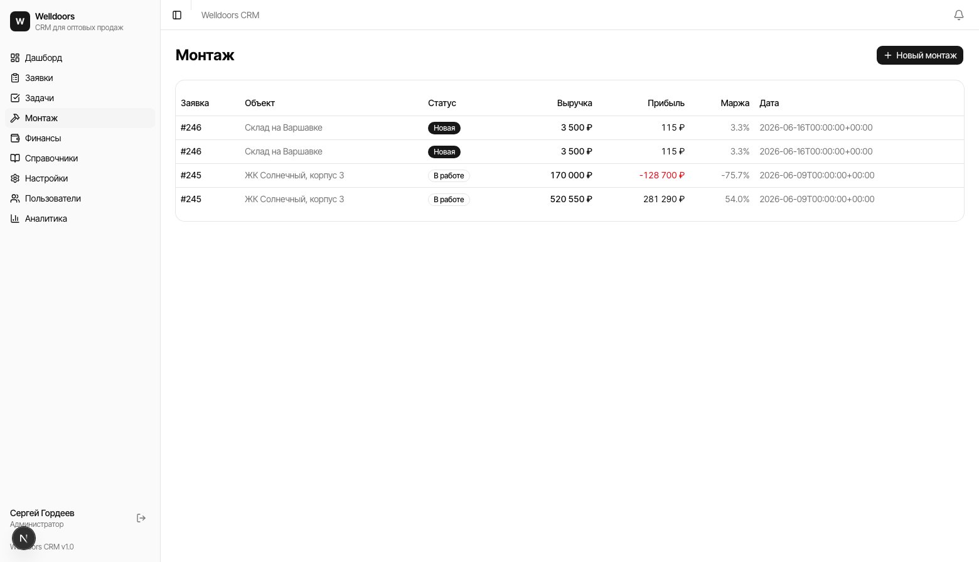Click the logout icon beside Сергей Гордеев

141,518
